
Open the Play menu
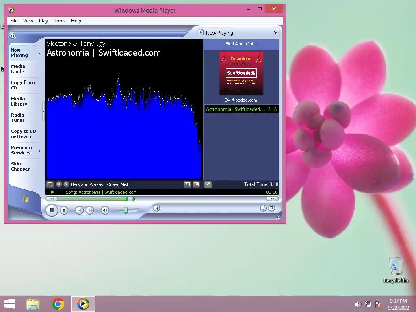43,21
